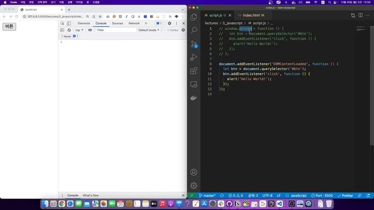
Task: Open the feedback icon in VS Code status bar
Action: [x=360, y=195]
